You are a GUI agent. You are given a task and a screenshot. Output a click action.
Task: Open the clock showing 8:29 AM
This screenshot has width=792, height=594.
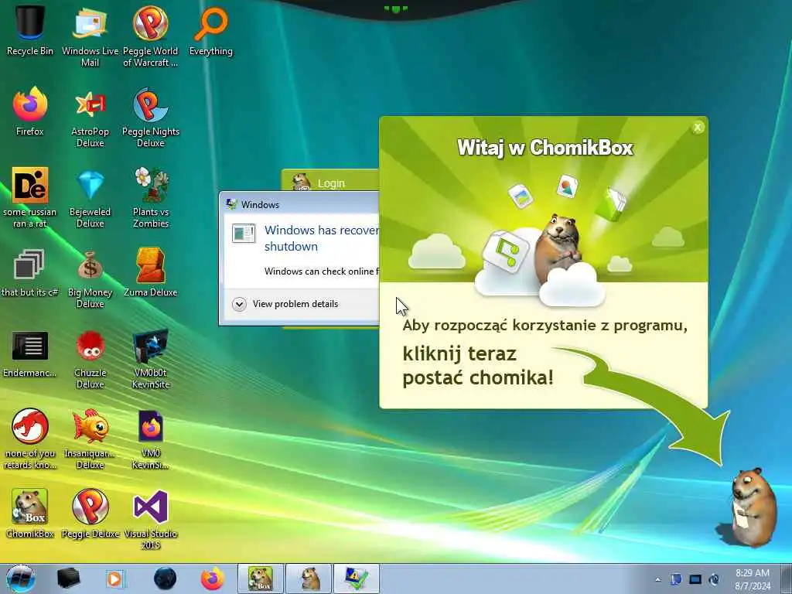tap(753, 579)
